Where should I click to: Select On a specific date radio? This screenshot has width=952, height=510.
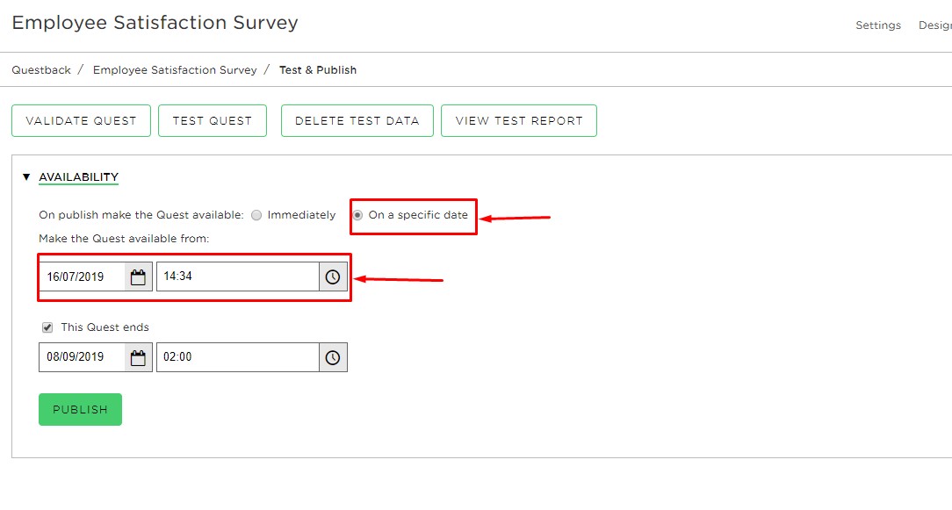[x=358, y=215]
